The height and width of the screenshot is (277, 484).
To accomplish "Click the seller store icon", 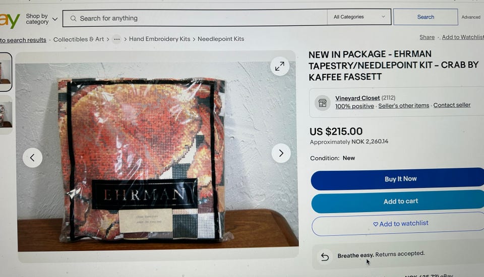I will (323, 103).
